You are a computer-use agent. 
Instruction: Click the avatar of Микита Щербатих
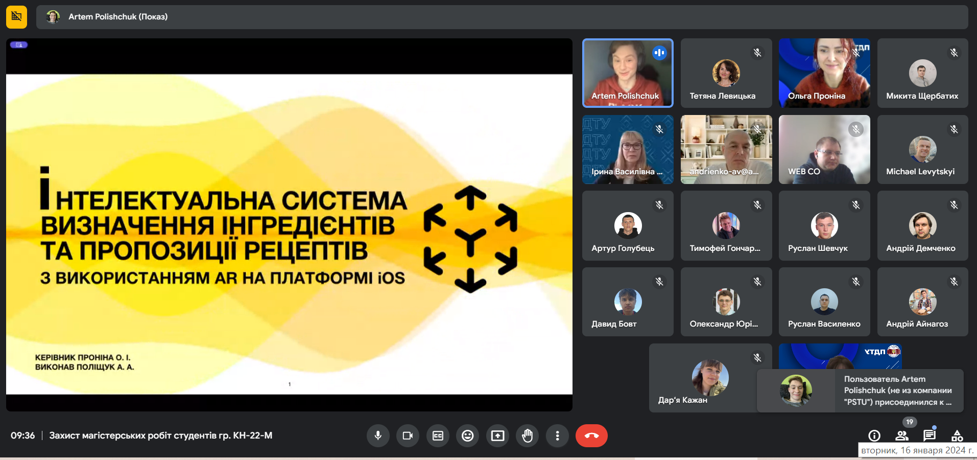pyautogui.click(x=922, y=73)
